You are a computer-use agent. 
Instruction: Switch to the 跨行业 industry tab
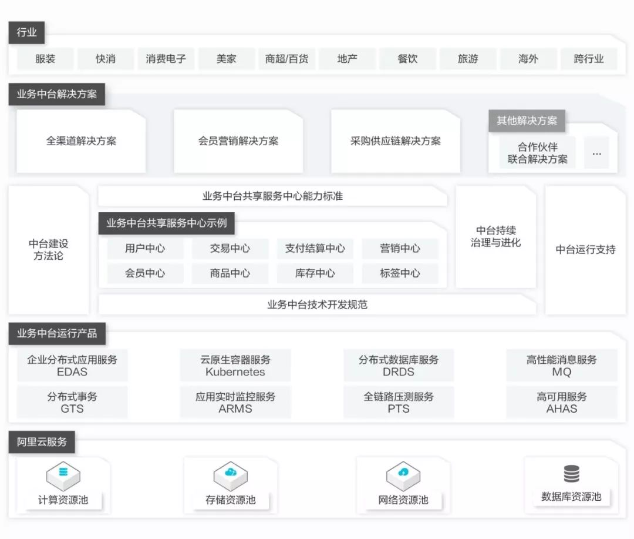588,59
